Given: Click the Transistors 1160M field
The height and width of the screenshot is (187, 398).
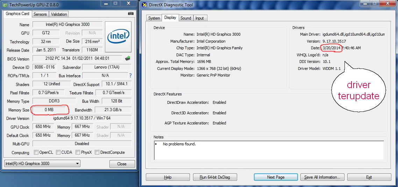Looking at the screenshot, I should tap(92, 50).
